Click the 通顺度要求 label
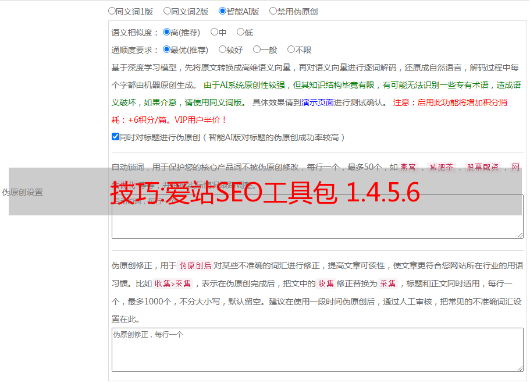The image size is (530, 383). tap(135, 50)
